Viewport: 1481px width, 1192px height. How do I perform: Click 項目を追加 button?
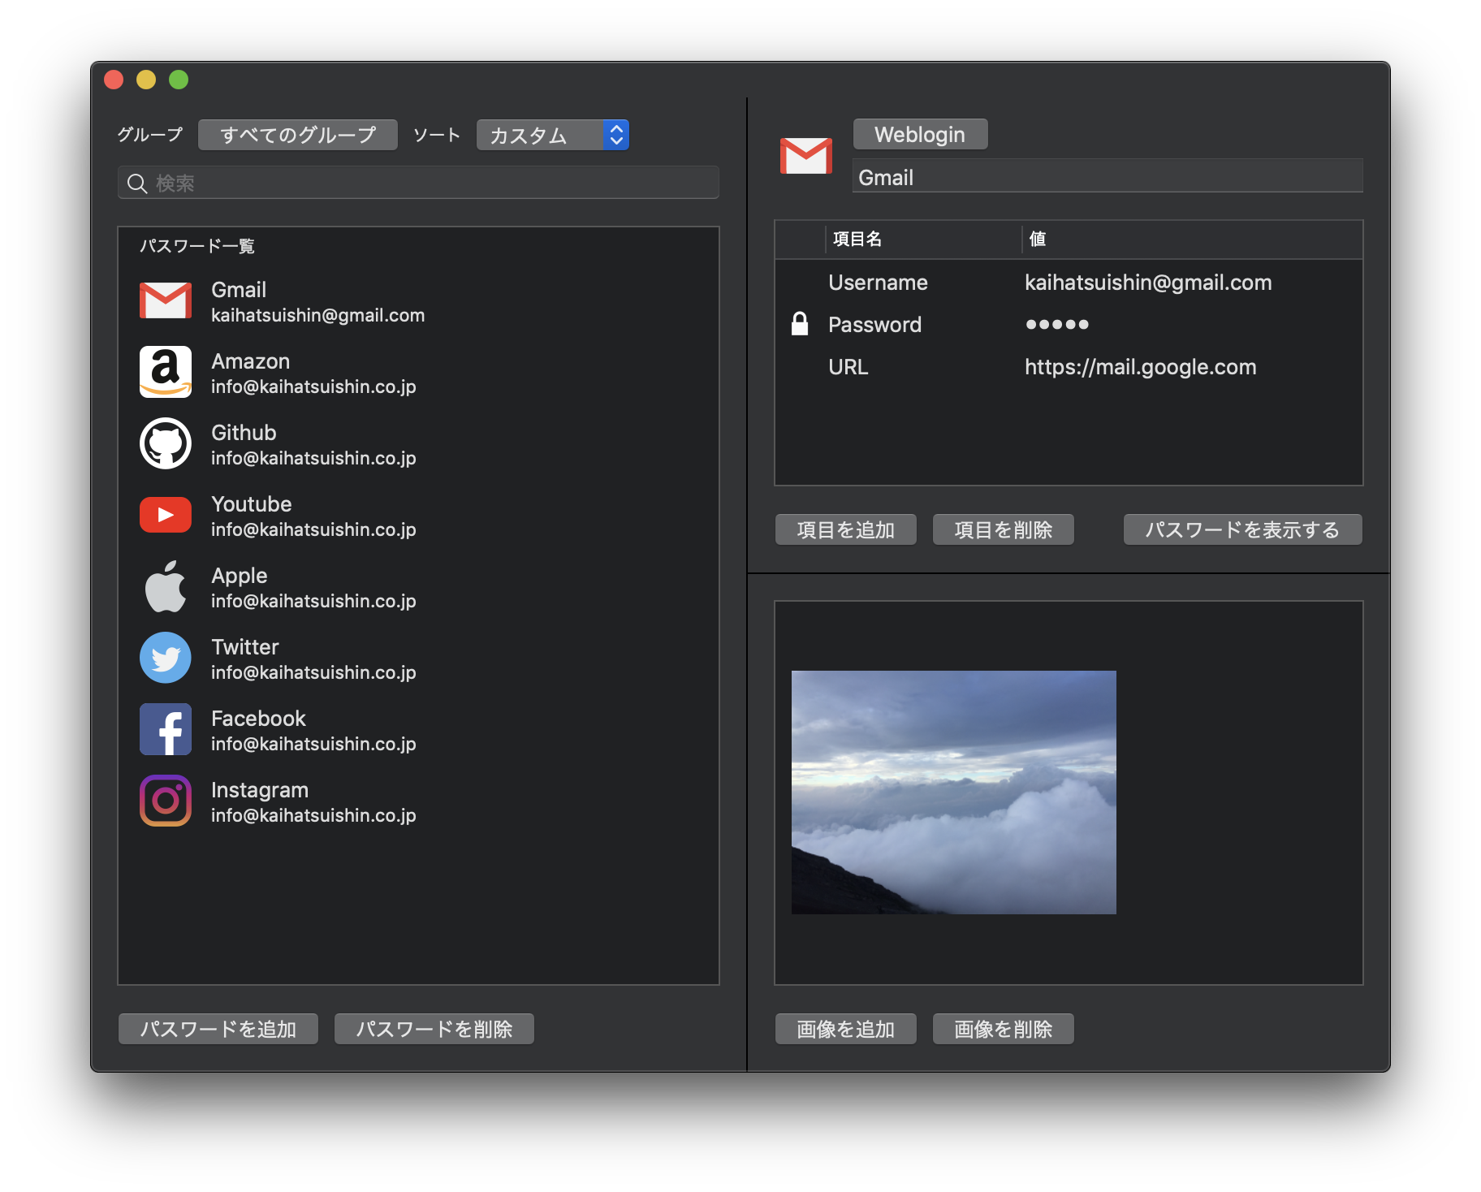coord(846,529)
